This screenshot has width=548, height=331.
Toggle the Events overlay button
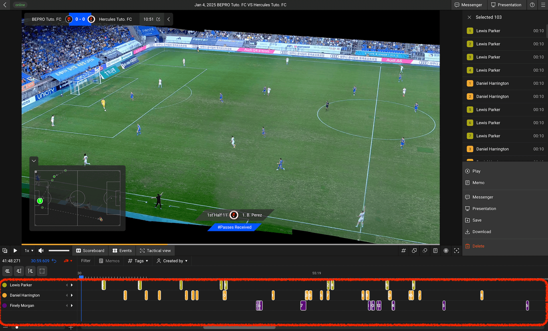[122, 251]
